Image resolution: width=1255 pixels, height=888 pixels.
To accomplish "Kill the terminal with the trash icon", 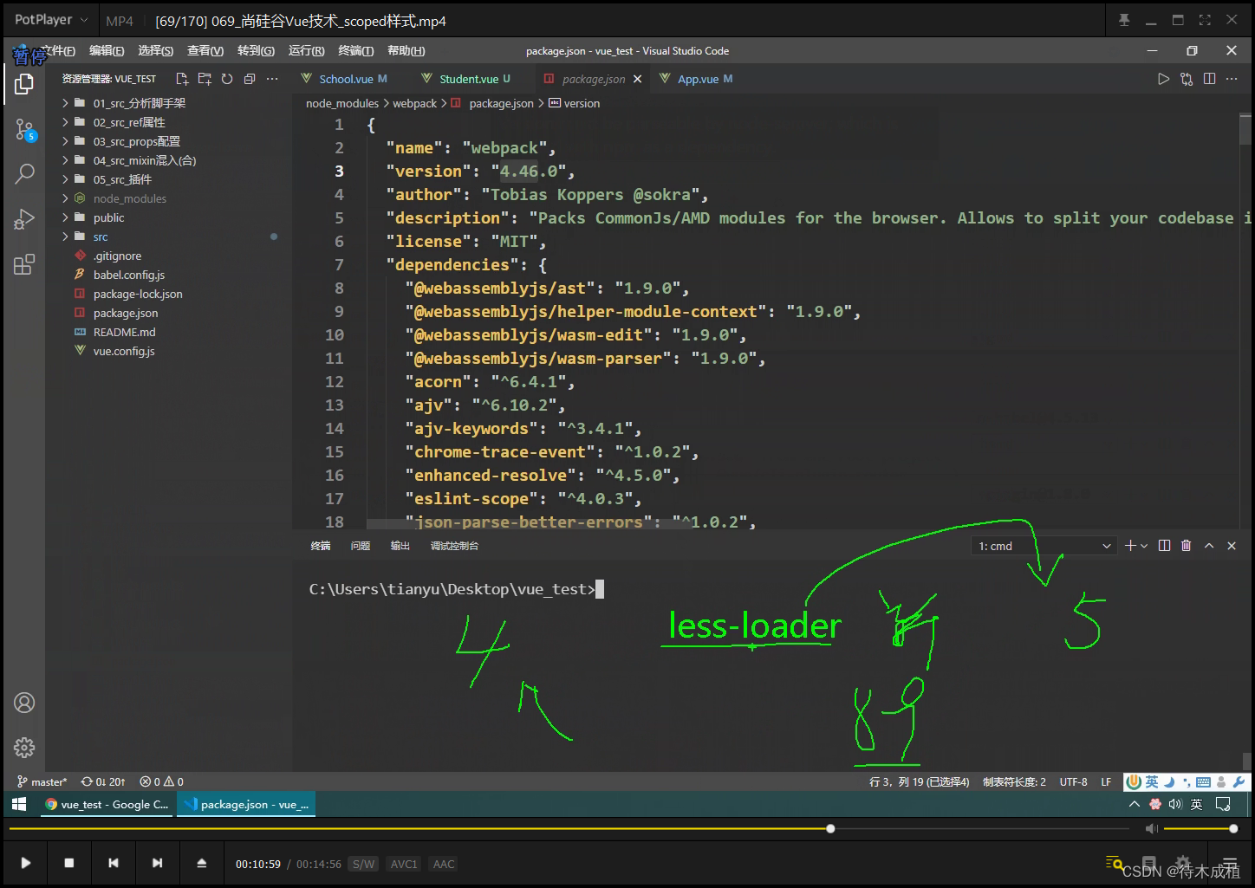I will [1187, 546].
